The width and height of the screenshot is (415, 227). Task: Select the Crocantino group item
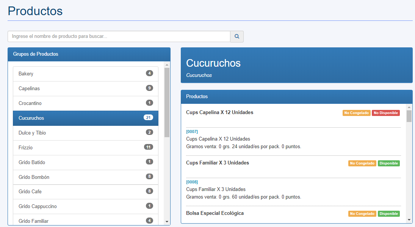pos(86,103)
